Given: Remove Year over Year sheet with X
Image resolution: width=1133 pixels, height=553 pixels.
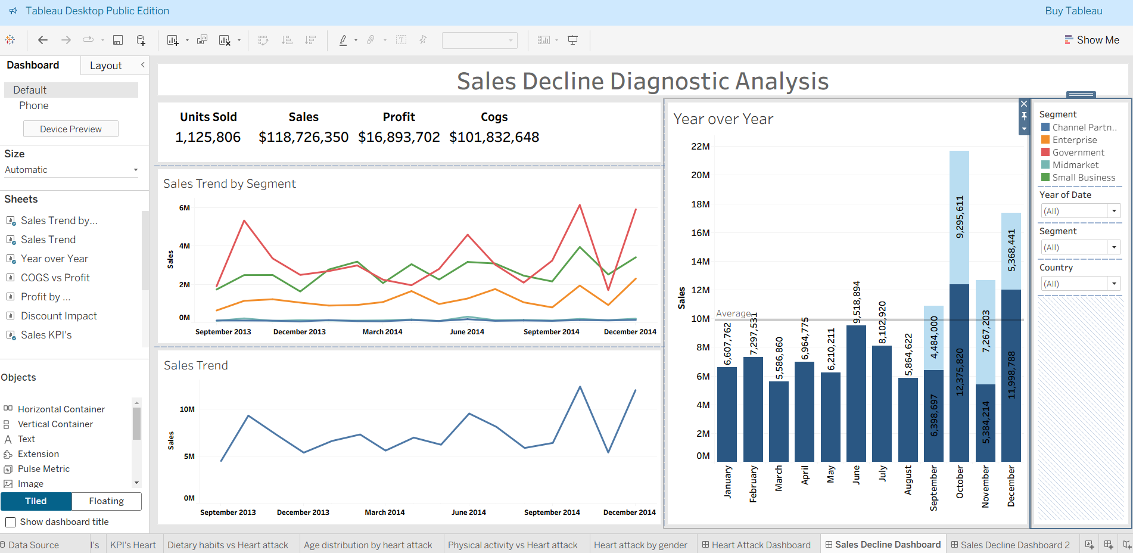Looking at the screenshot, I should (x=1024, y=104).
